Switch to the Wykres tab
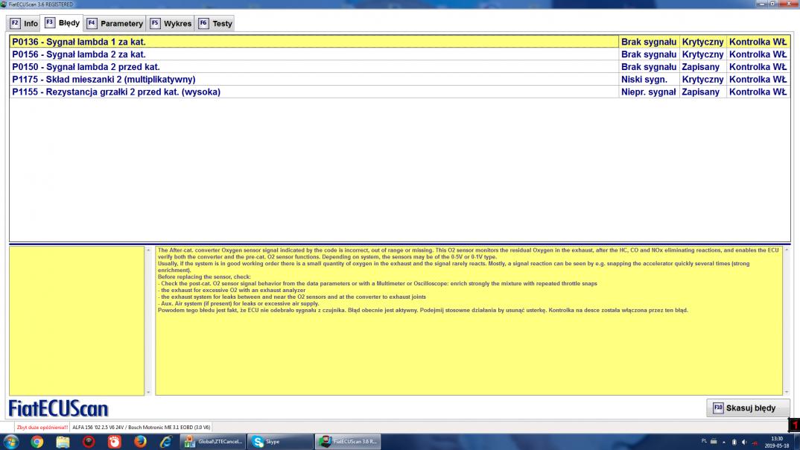This screenshot has width=800, height=450. 171,24
